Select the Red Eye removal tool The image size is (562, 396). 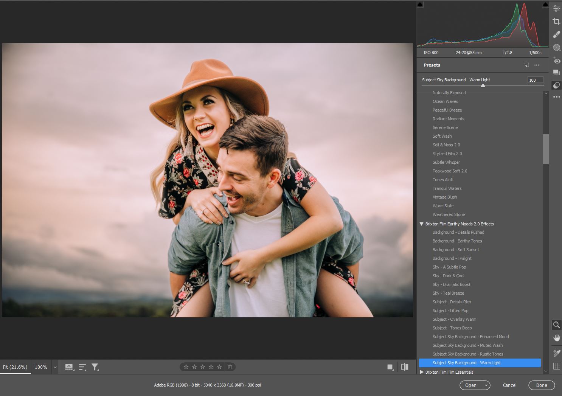[x=556, y=61]
